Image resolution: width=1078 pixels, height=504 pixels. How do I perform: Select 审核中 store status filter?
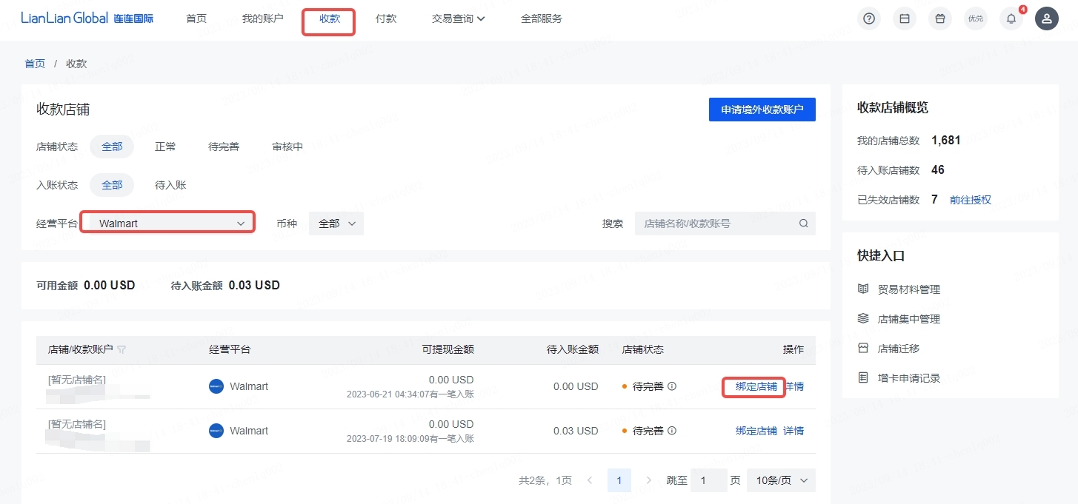(287, 147)
